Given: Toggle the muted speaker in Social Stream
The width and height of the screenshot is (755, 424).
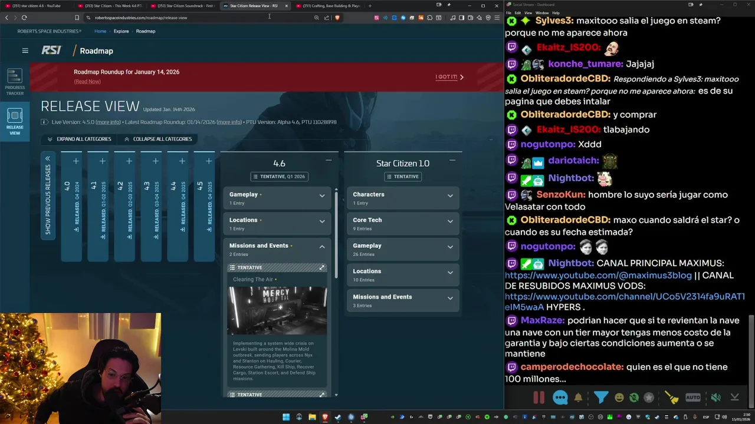Looking at the screenshot, I should pyautogui.click(x=715, y=397).
